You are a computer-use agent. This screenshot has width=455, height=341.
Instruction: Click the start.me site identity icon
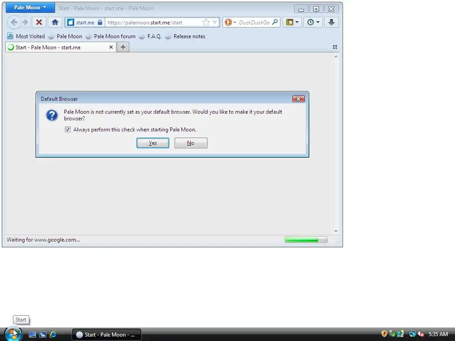[x=71, y=22]
